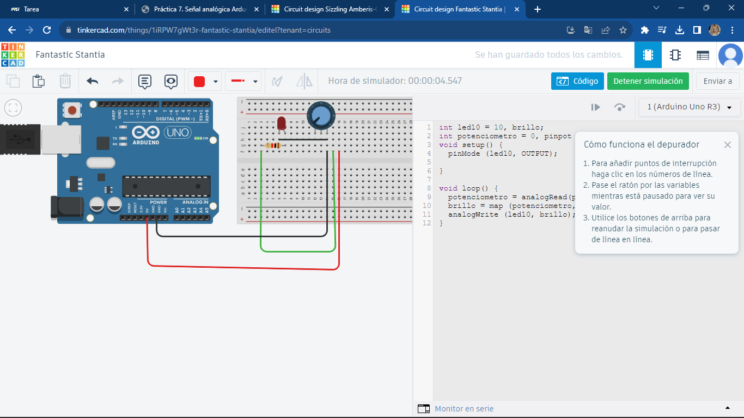Click the zoom to fit icon
Image resolution: width=744 pixels, height=418 pixels.
[14, 108]
